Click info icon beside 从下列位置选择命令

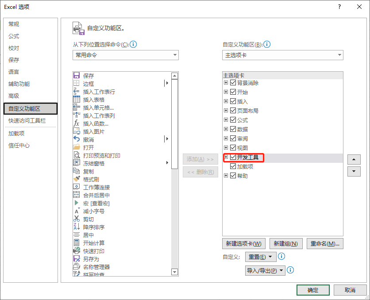(133, 44)
